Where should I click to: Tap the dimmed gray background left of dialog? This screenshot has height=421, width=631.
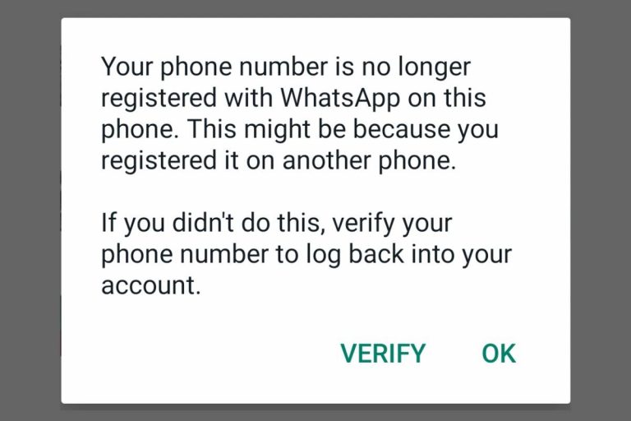pyautogui.click(x=30, y=210)
